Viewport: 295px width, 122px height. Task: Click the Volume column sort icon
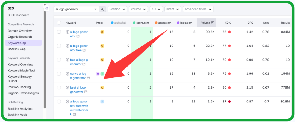point(213,23)
